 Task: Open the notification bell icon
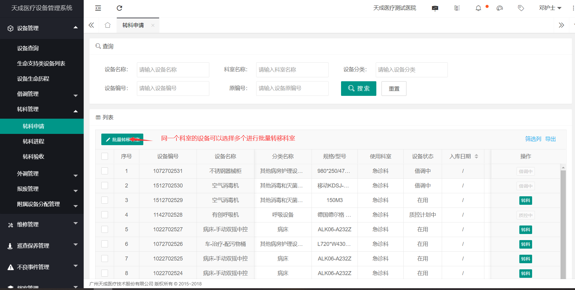[x=478, y=8]
